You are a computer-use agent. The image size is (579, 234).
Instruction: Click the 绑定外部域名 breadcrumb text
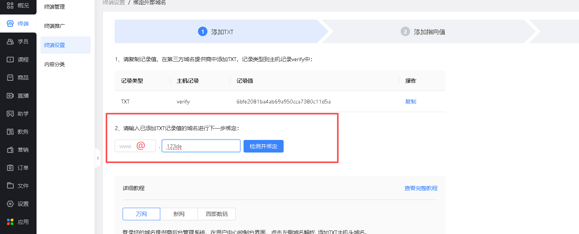click(150, 2)
